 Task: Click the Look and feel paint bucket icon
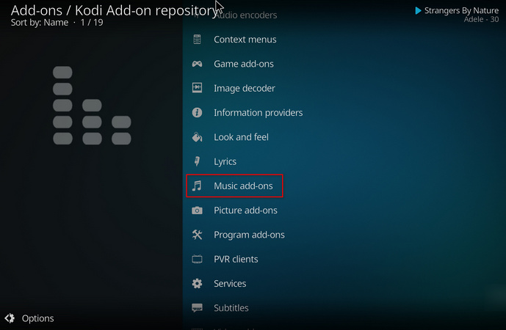pos(197,137)
